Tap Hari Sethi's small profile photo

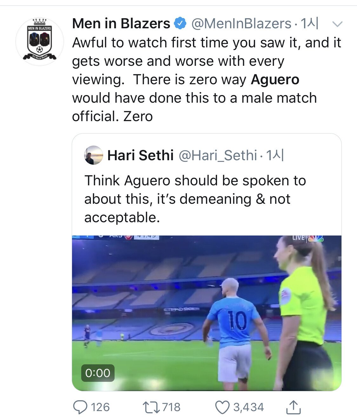tap(94, 155)
